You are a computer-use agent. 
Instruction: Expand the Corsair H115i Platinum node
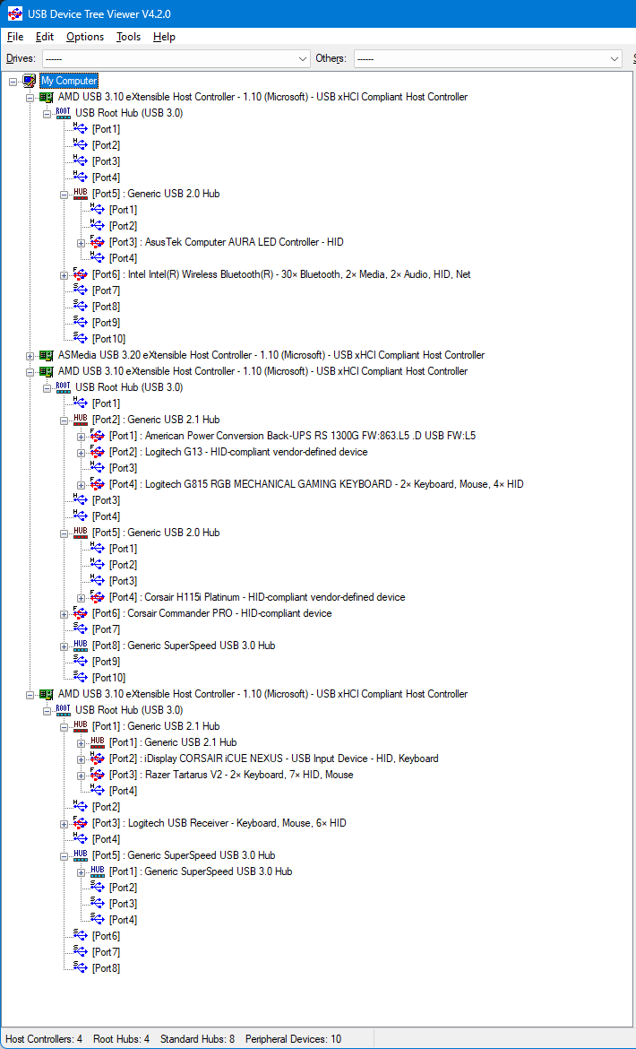click(x=81, y=597)
